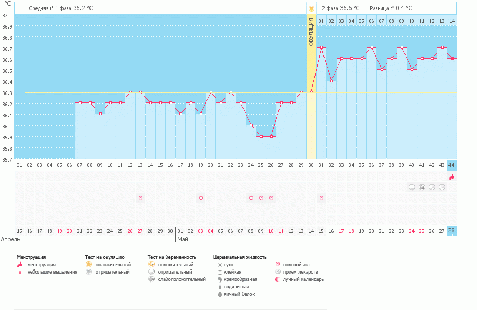Click the menstruation drops icon in the legend
This screenshot has width=477, height=310.
(20, 265)
